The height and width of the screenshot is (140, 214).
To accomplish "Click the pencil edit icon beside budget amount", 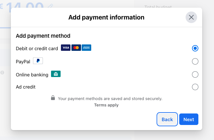I will [50, 6].
